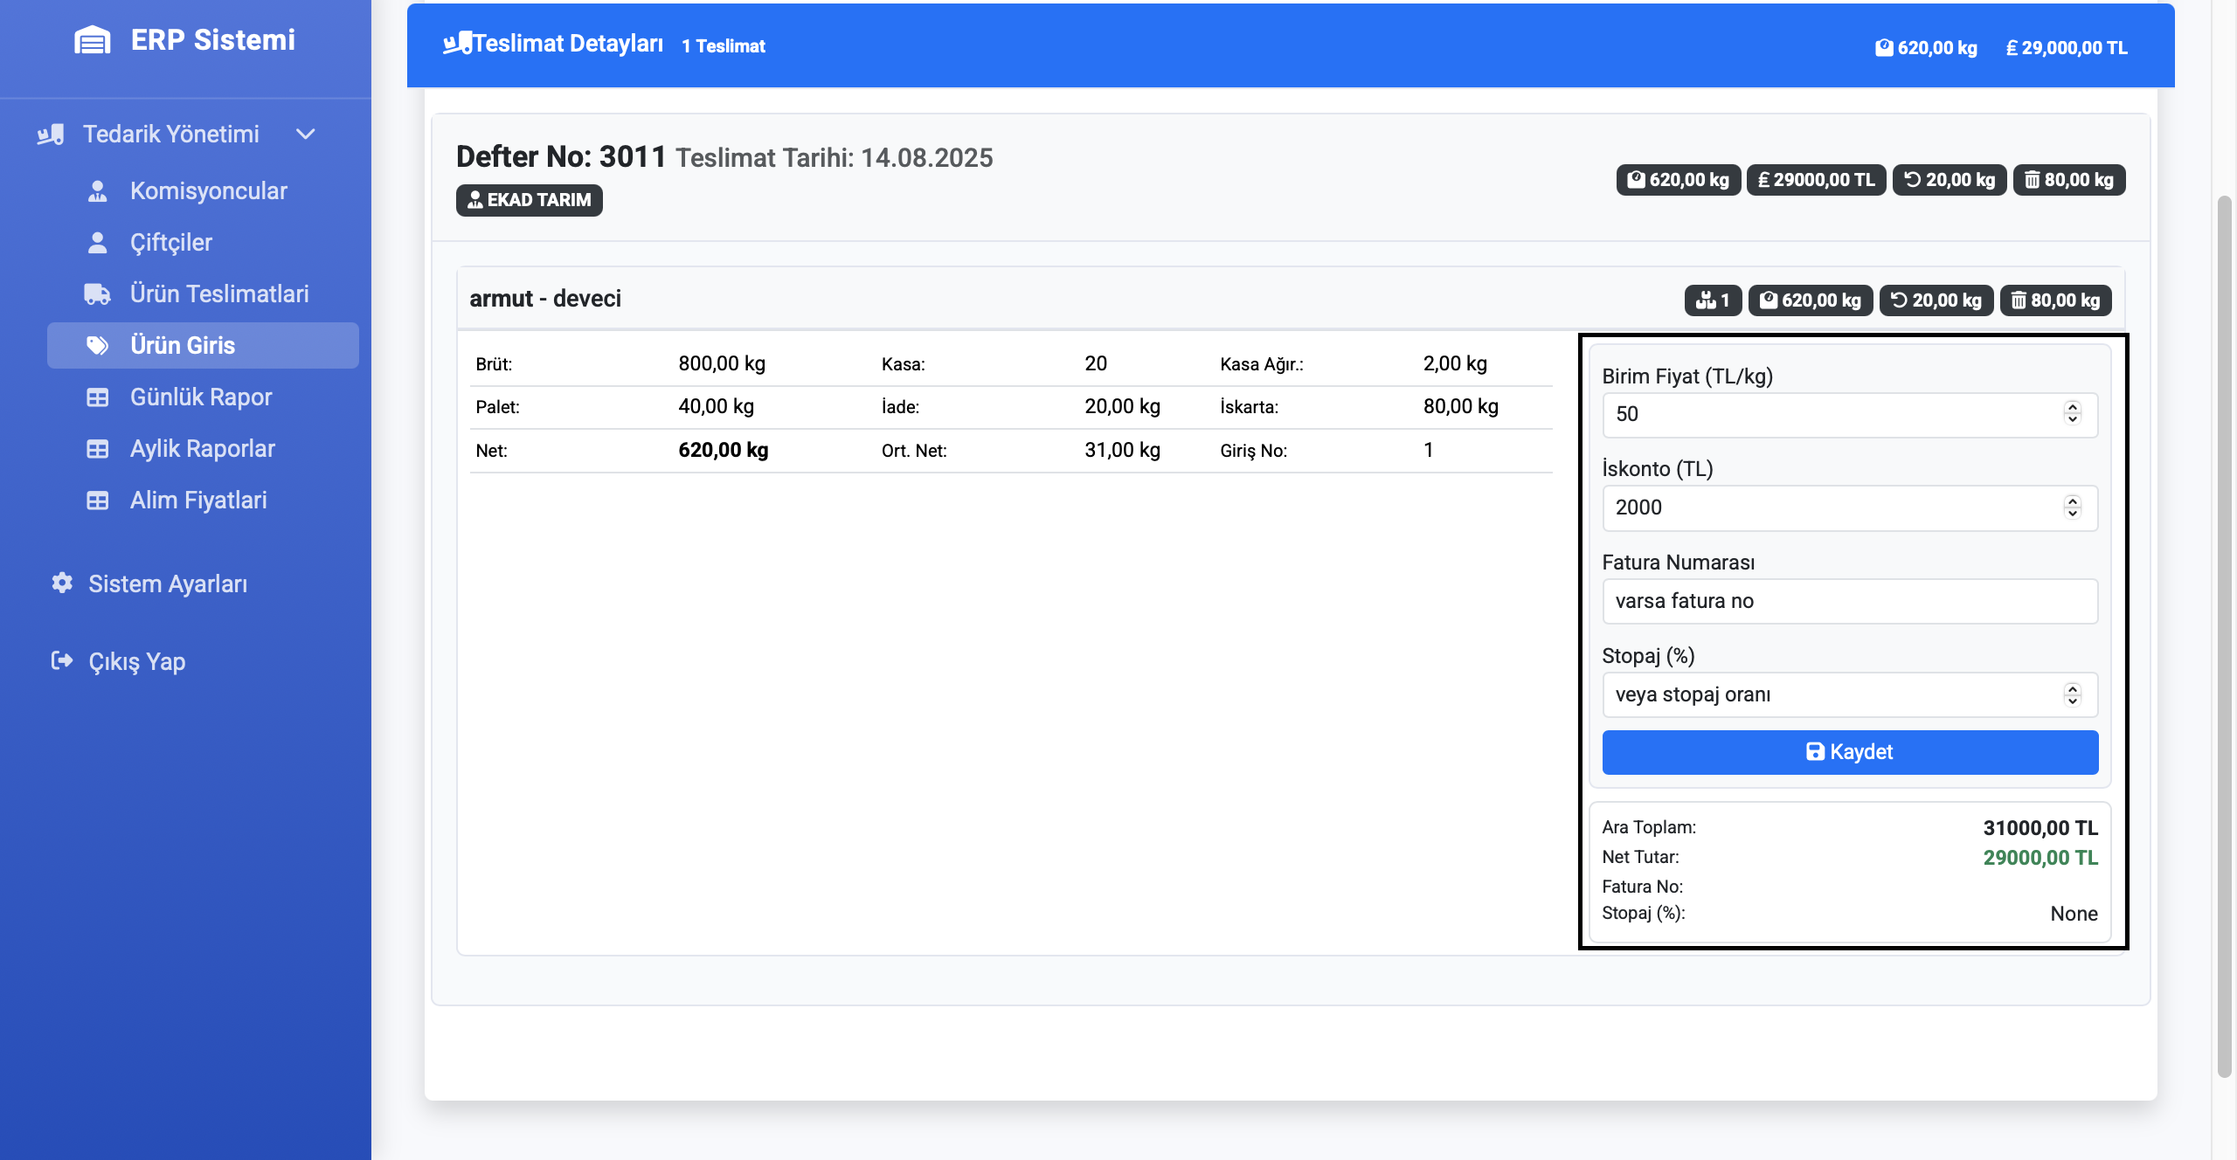The image size is (2237, 1160).
Task: Click the armut-deveci 20,00 kg return badge
Action: tap(1936, 300)
